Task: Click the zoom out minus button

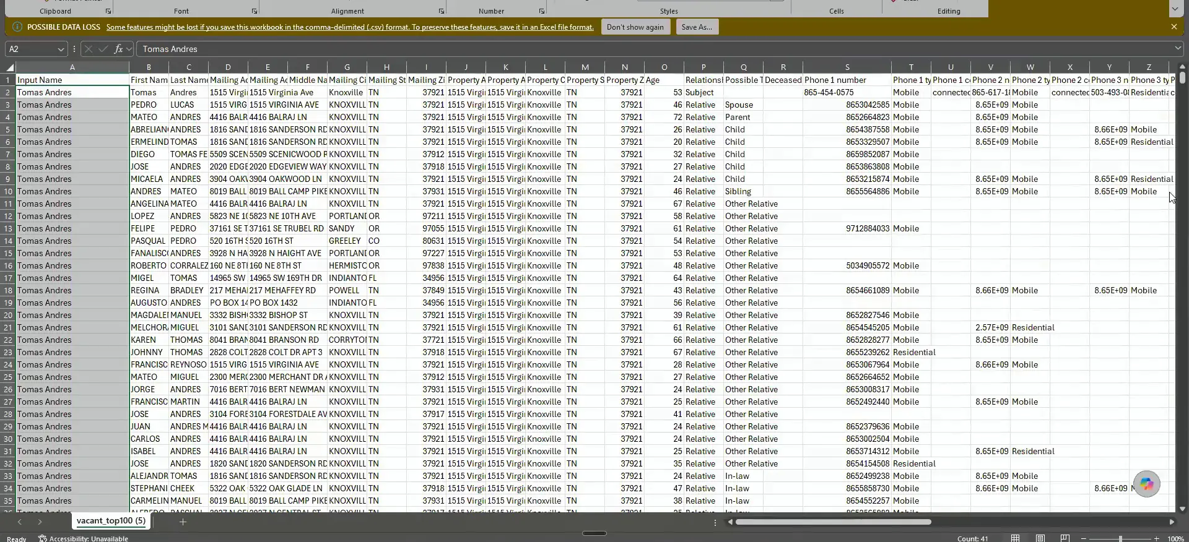Action: click(x=1084, y=538)
